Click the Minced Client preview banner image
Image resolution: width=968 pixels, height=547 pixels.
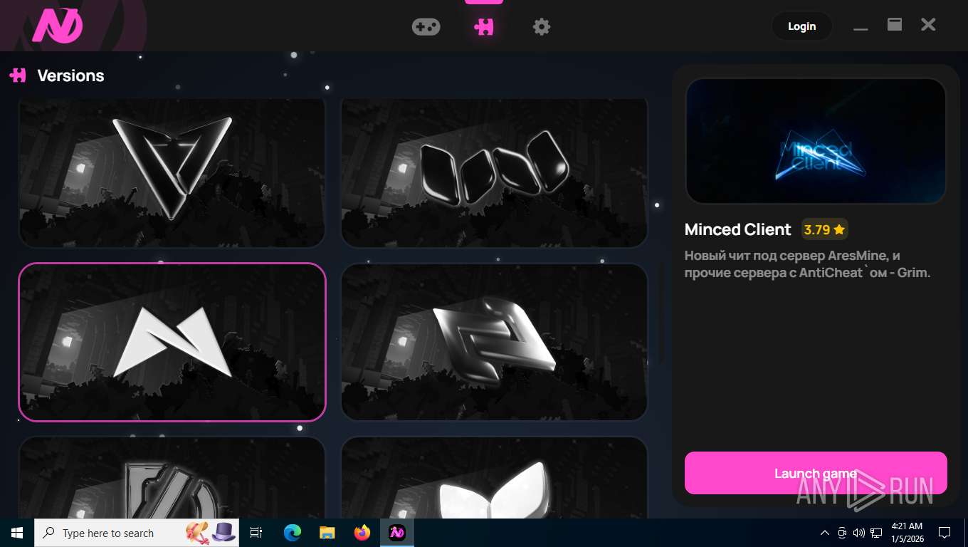click(x=816, y=141)
